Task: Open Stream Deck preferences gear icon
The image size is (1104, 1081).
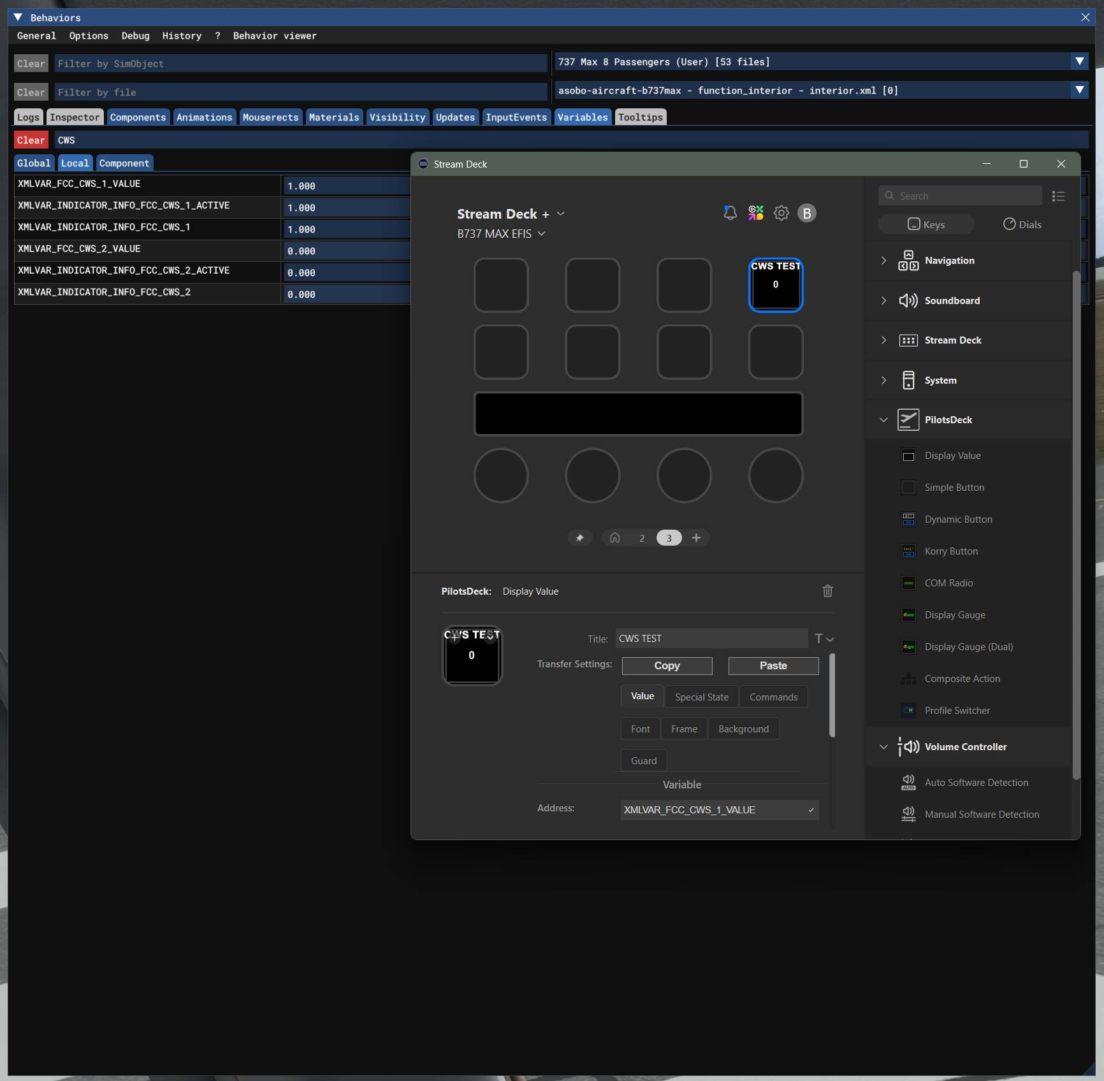Action: point(781,213)
